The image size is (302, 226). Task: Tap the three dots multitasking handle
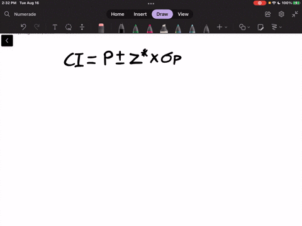click(x=151, y=4)
